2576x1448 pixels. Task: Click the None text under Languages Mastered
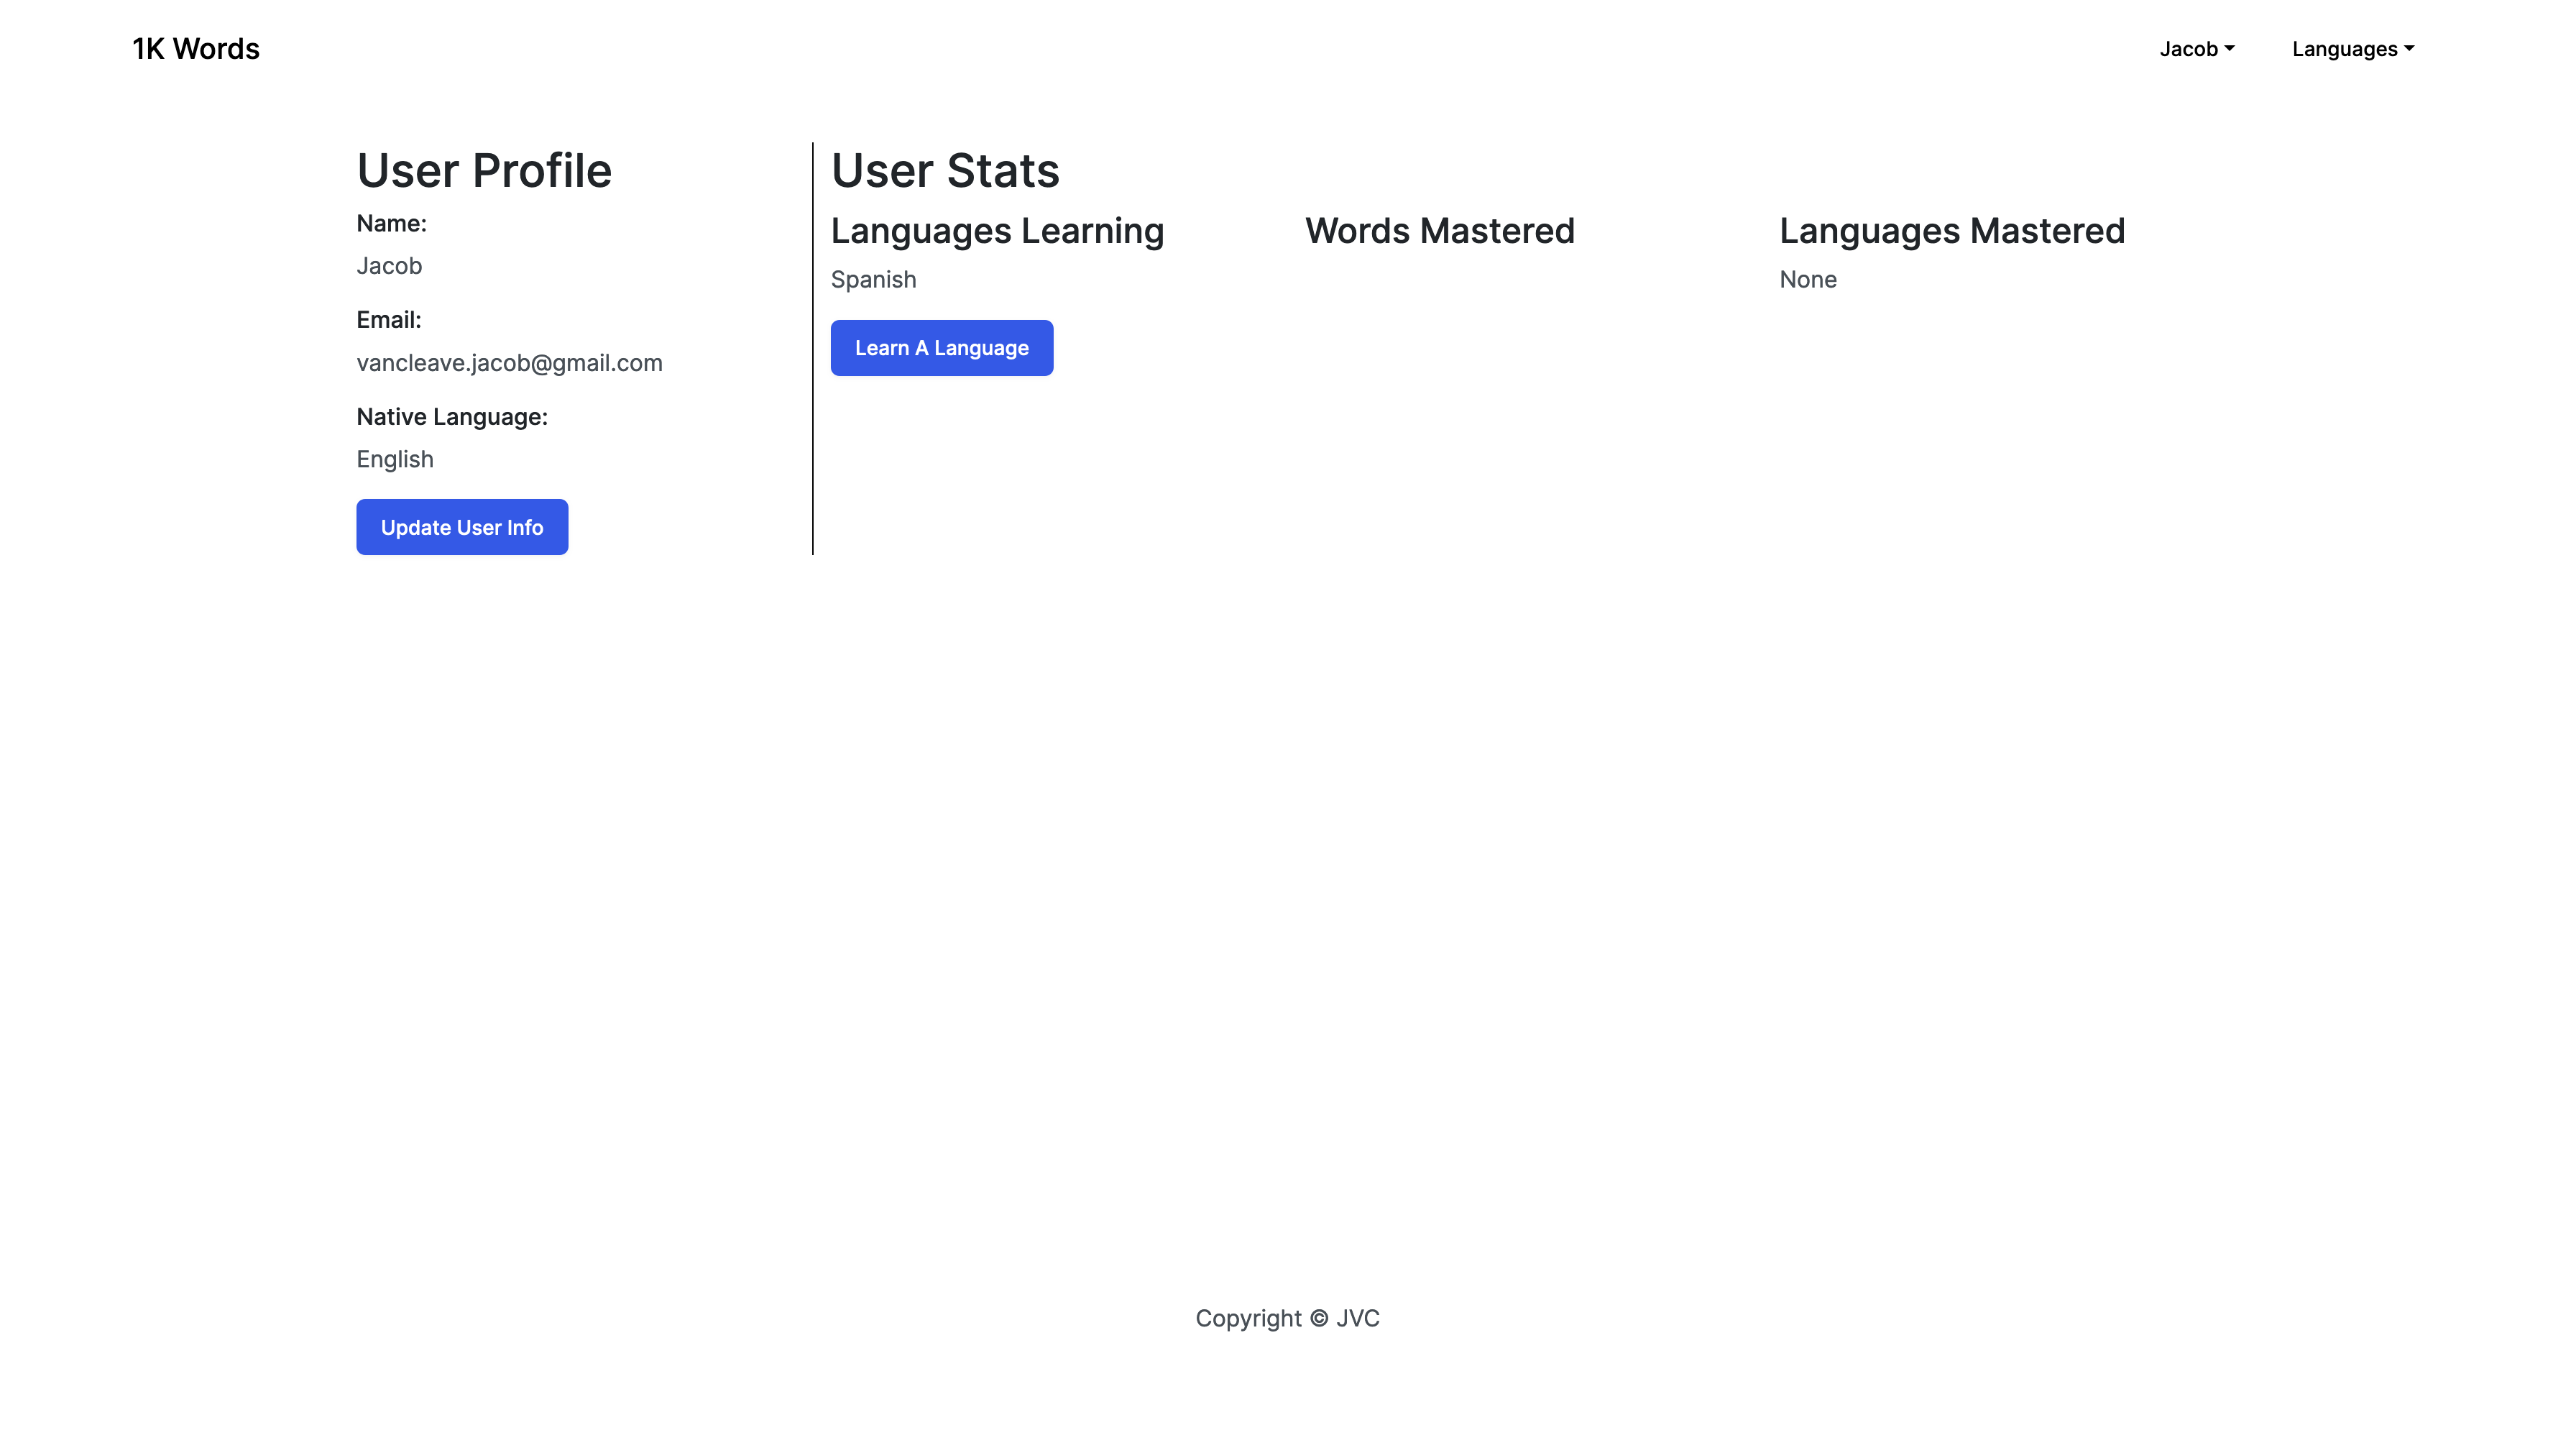1807,280
